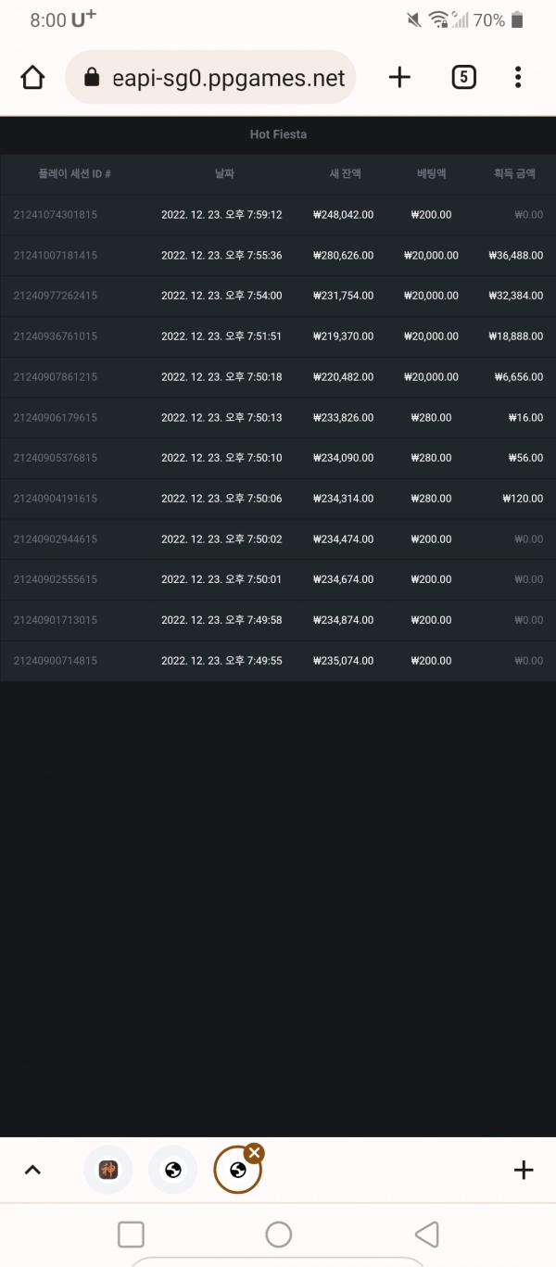This screenshot has height=1267, width=556.
Task: Tap the Android back triangle button
Action: pos(426,1235)
